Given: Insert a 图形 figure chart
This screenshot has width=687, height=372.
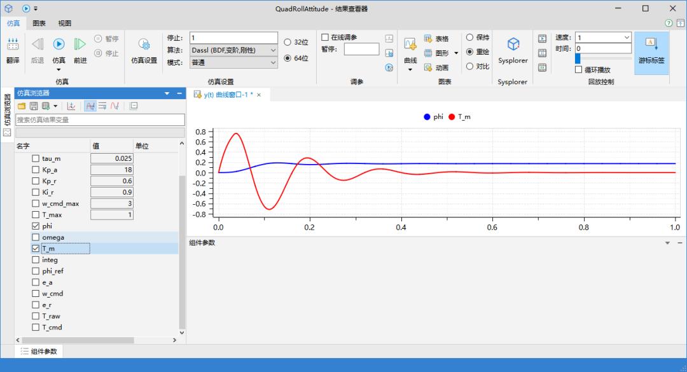Looking at the screenshot, I should coord(436,53).
